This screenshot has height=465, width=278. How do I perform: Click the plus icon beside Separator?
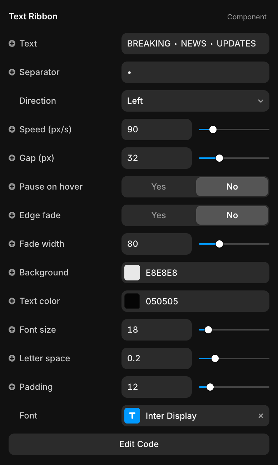pyautogui.click(x=12, y=72)
